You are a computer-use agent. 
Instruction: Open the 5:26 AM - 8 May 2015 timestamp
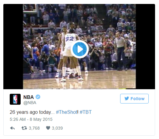tap(31, 119)
